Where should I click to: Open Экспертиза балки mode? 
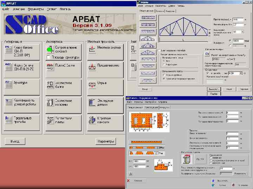pyautogui.click(x=63, y=87)
